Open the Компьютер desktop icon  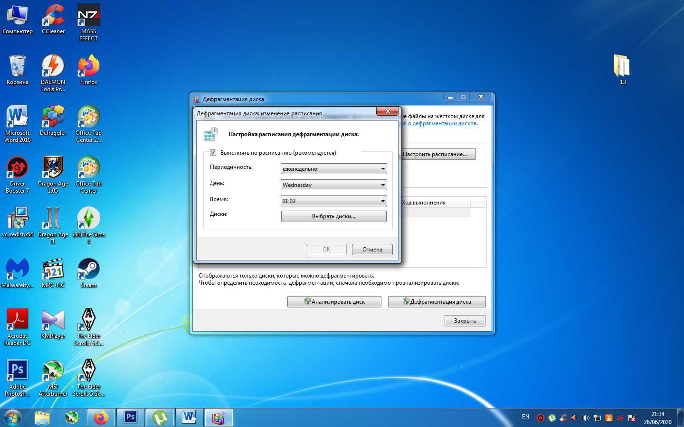(18, 19)
